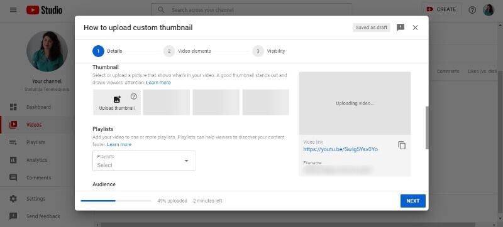
Task: Click the thumbnail help question mark icon
Action: 134,96
